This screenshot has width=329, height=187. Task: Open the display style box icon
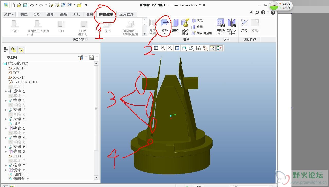(184, 48)
